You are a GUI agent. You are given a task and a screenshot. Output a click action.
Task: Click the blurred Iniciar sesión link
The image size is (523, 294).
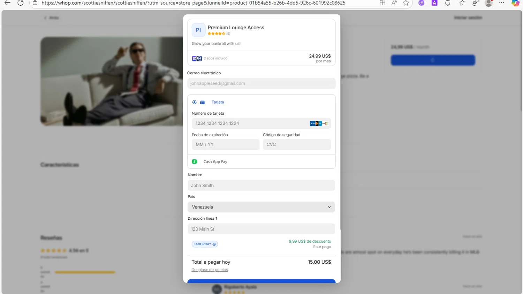(x=468, y=18)
